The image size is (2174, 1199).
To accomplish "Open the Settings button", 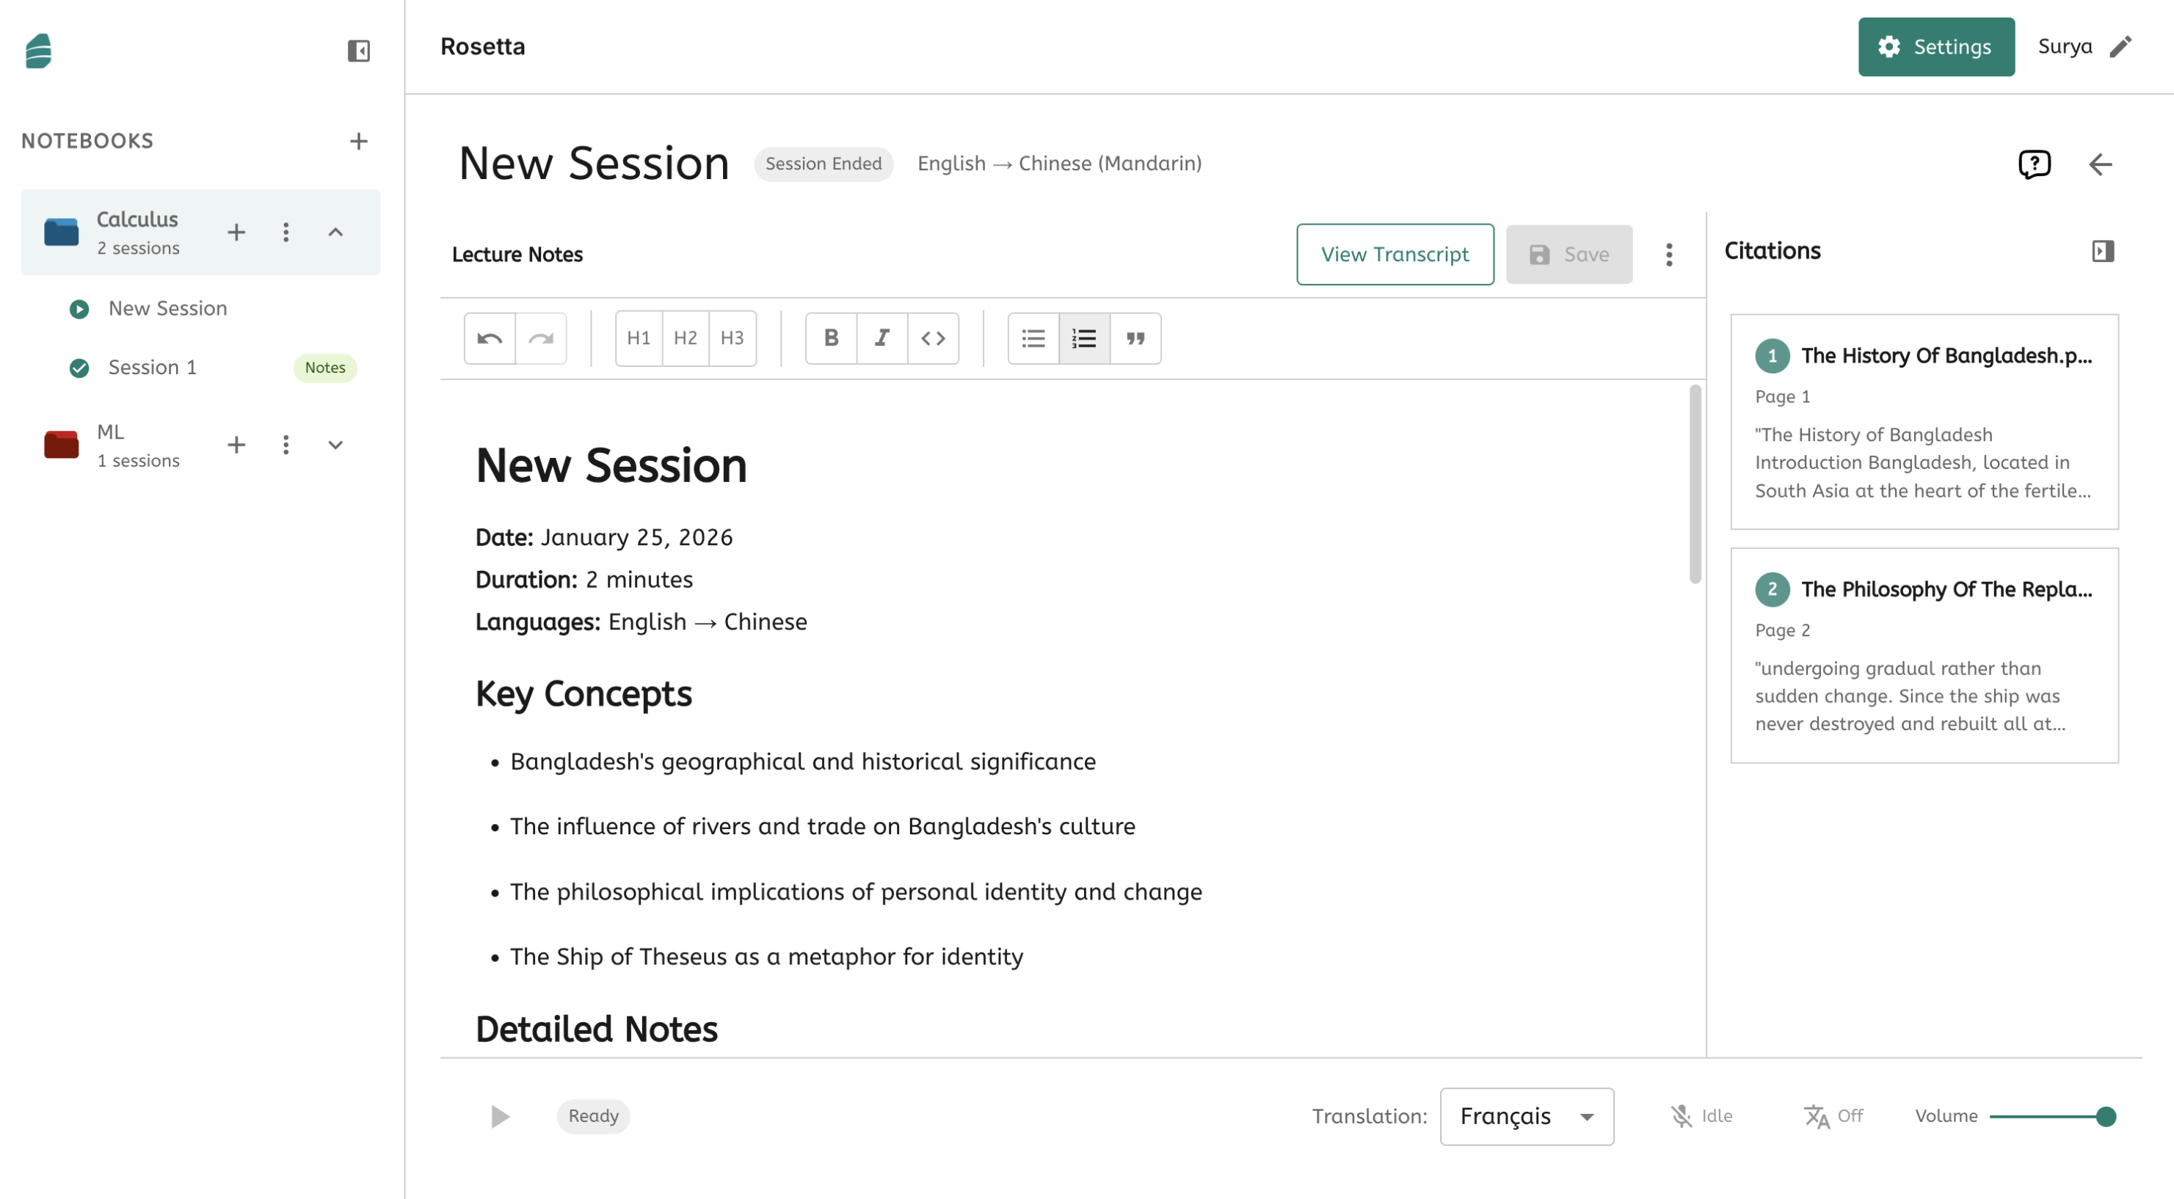I will [1935, 46].
